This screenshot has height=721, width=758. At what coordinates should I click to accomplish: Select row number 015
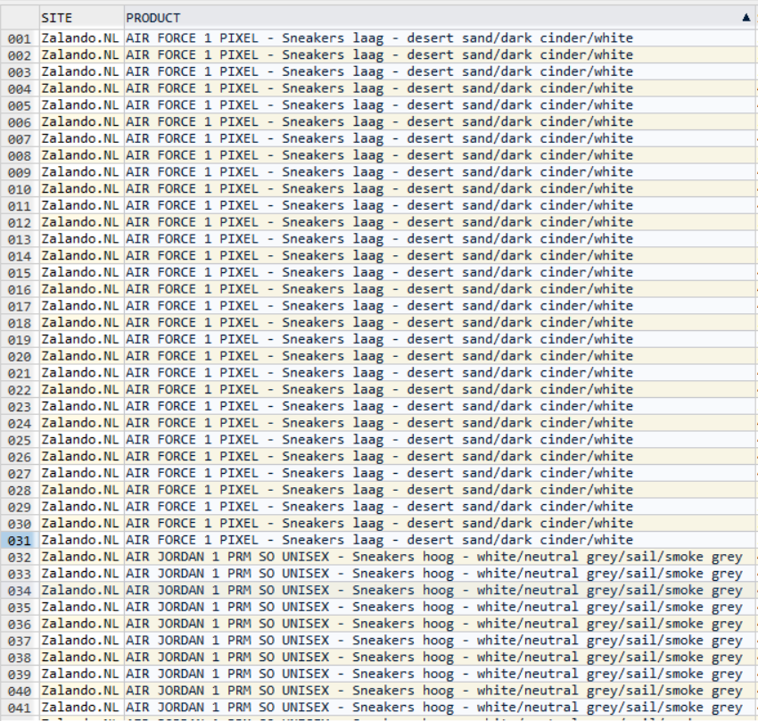pos(20,273)
